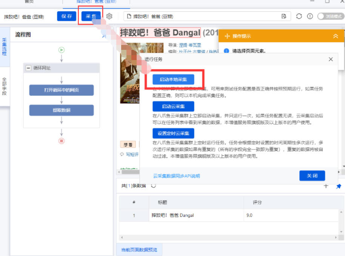Screen dimensions: 345x256
Task: Click the play icon at top of flowchart
Action: point(61,49)
